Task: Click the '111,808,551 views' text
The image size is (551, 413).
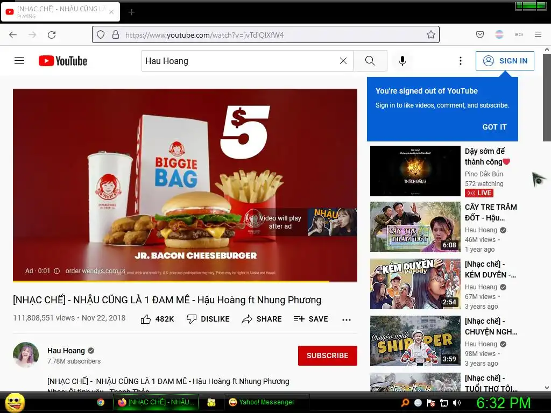Action: pyautogui.click(x=44, y=318)
